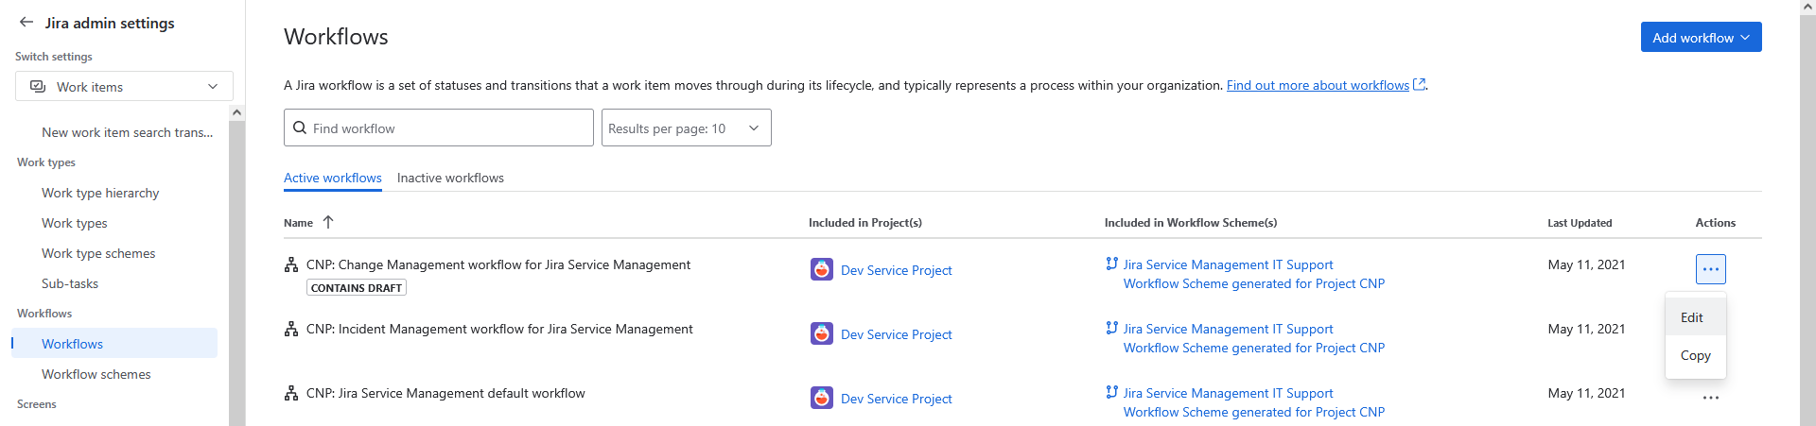This screenshot has width=1816, height=426.
Task: Open the Add workflow dropdown button
Action: coord(1700,38)
